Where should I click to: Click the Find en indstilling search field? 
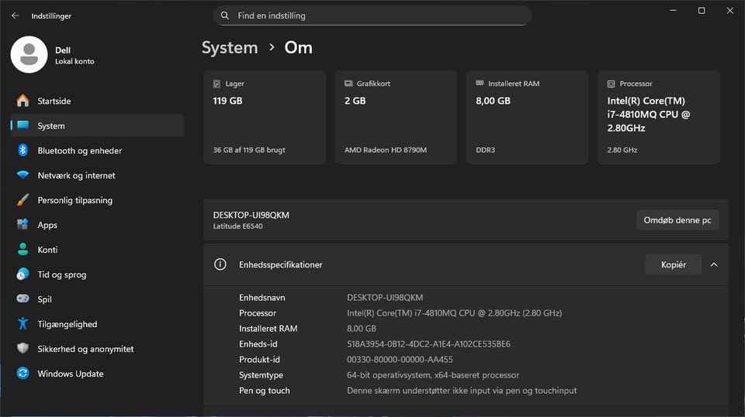372,16
